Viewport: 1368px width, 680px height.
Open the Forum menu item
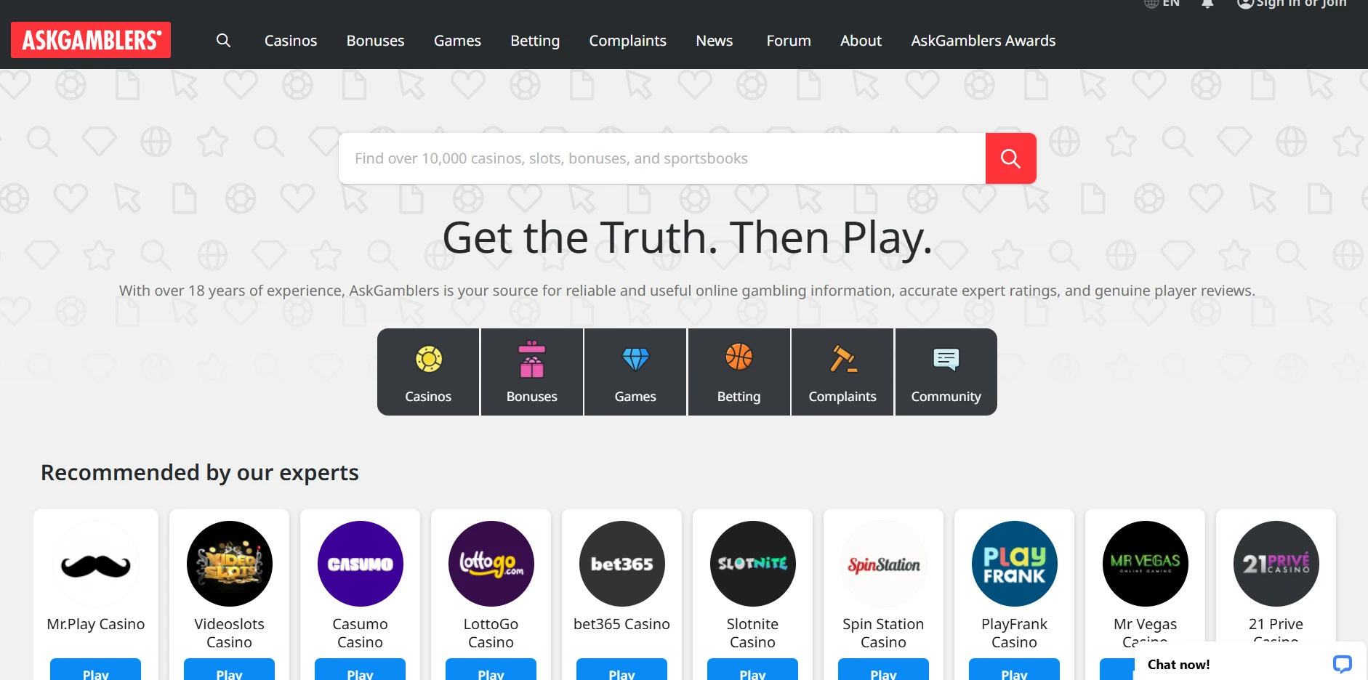click(x=788, y=41)
